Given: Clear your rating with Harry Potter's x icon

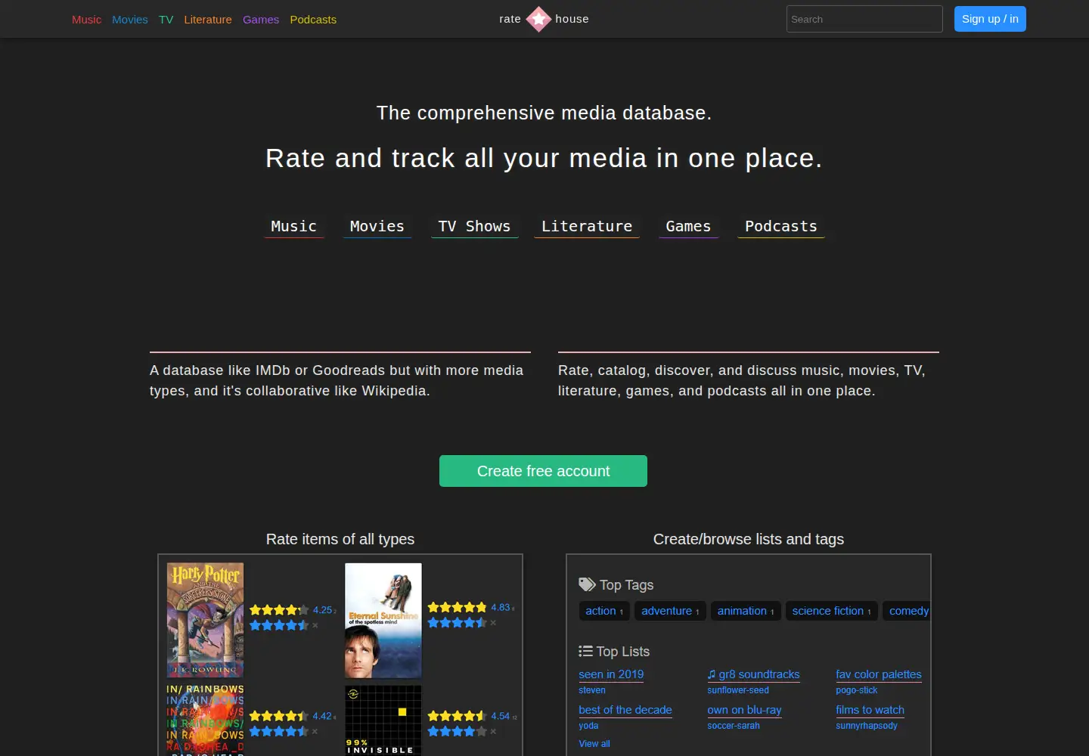Looking at the screenshot, I should pos(315,625).
